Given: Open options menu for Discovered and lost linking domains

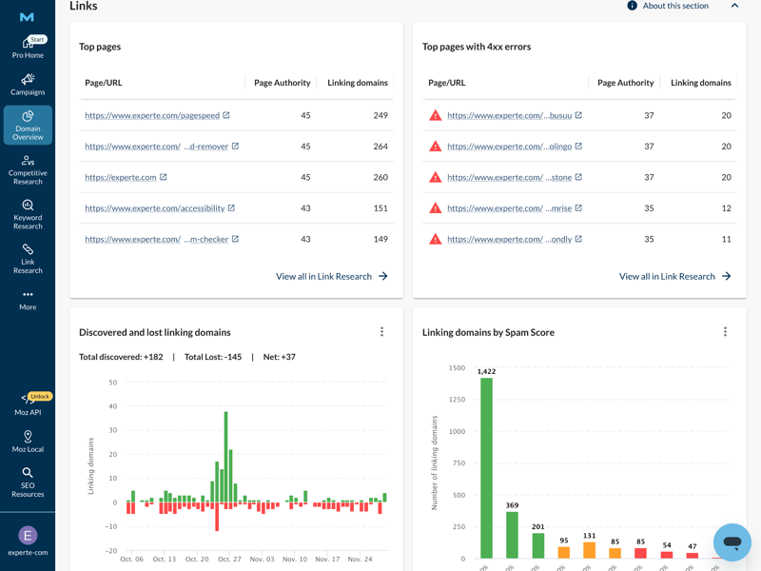Looking at the screenshot, I should tap(381, 332).
